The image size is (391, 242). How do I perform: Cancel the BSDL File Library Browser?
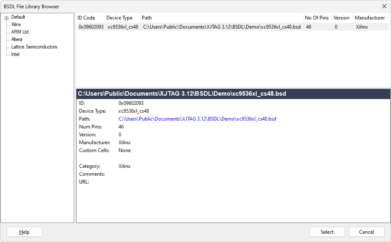[366, 232]
